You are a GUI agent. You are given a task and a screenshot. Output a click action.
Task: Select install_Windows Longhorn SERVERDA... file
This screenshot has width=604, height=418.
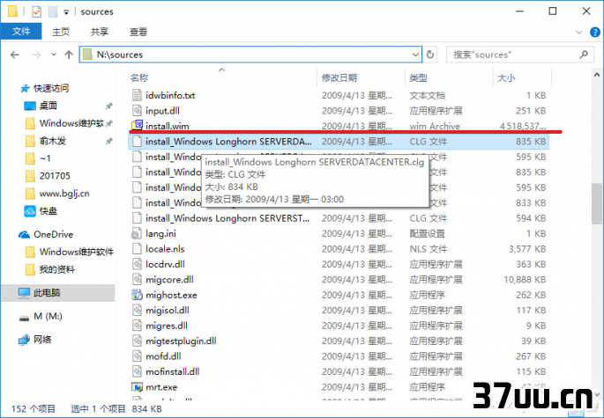click(339, 141)
